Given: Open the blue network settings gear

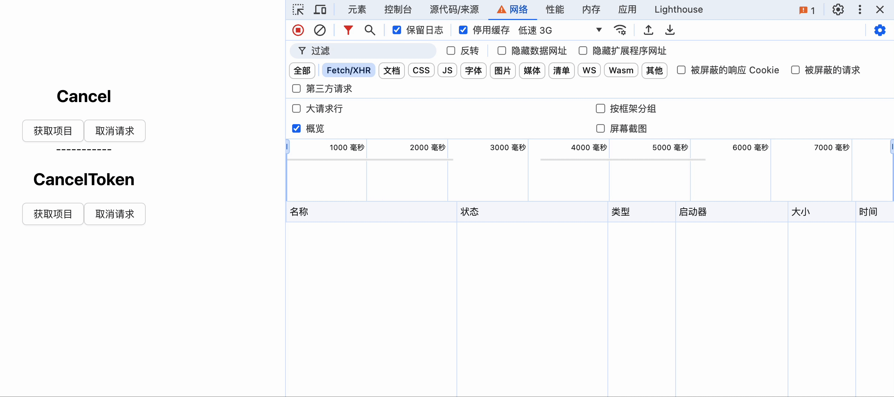Looking at the screenshot, I should click(x=880, y=30).
